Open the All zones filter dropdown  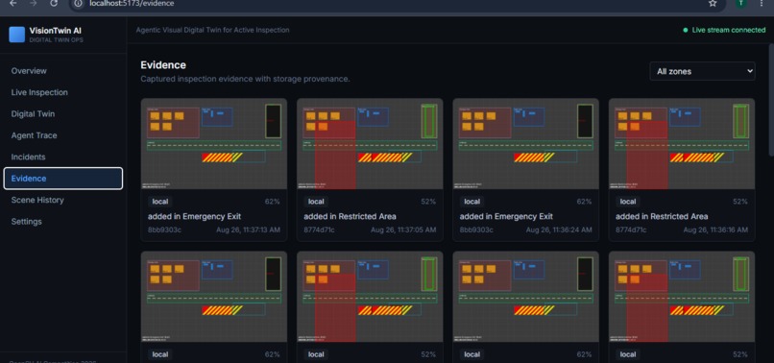pyautogui.click(x=702, y=71)
